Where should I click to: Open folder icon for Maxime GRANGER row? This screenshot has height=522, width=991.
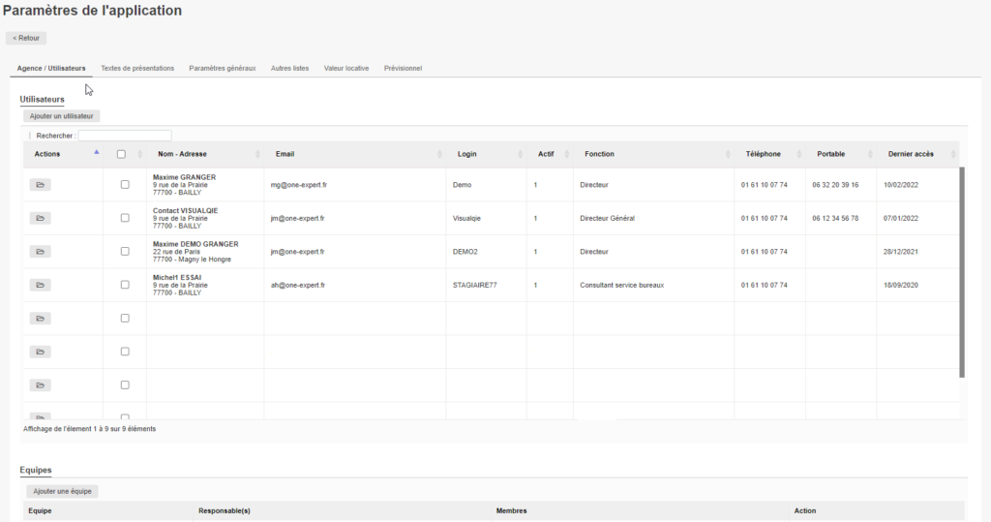pos(40,184)
